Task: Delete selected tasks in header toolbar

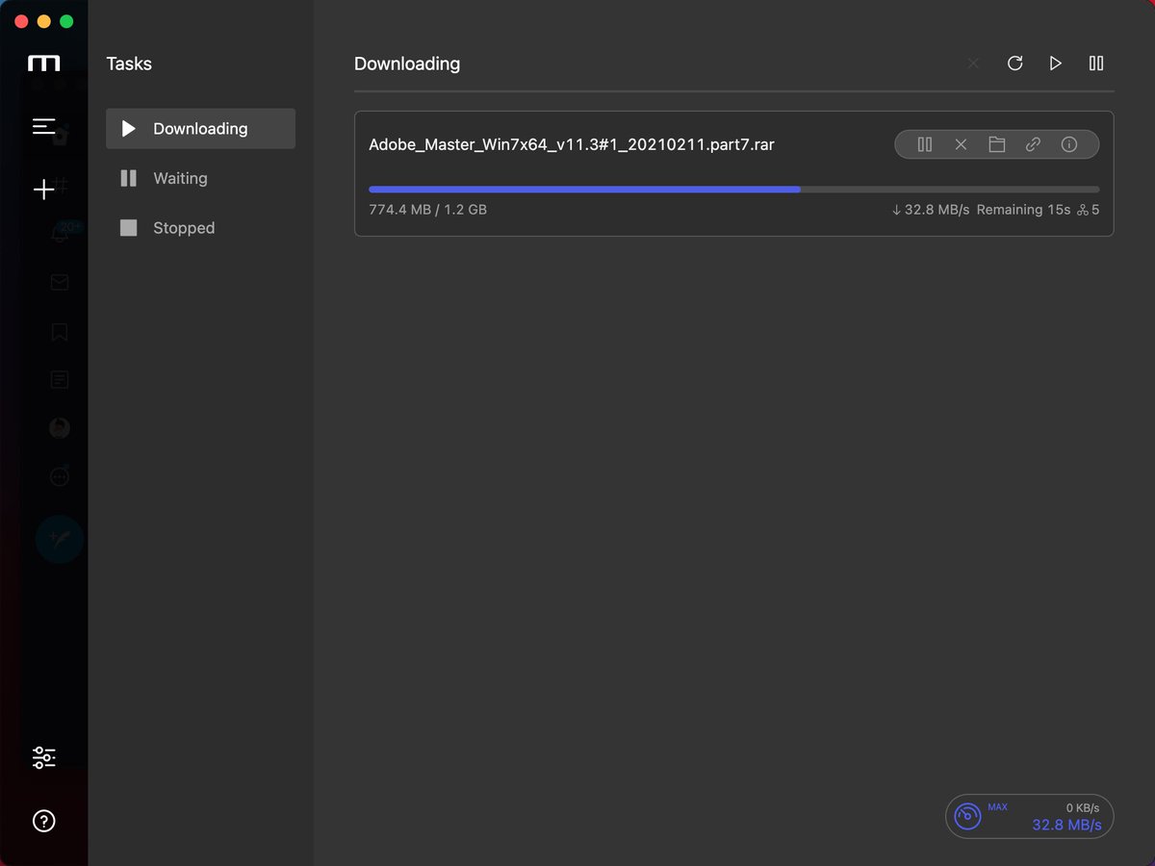Action: (x=973, y=64)
